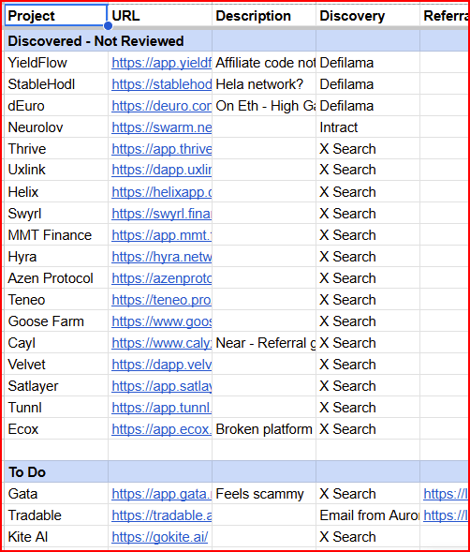This screenshot has width=470, height=552.
Task: Open the YieldFlow app.yieldf URL link
Action: pyautogui.click(x=161, y=63)
